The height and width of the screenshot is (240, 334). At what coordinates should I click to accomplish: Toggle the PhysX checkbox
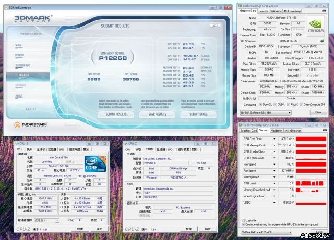(x=289, y=104)
